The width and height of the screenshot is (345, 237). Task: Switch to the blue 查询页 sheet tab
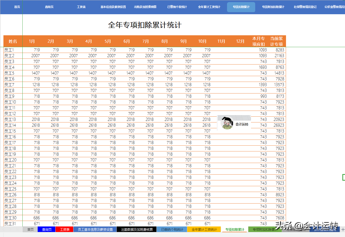coord(47,230)
